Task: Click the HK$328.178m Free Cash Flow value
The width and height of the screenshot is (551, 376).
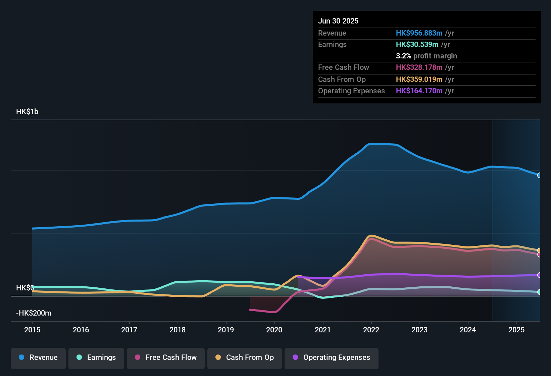Action: pos(419,67)
